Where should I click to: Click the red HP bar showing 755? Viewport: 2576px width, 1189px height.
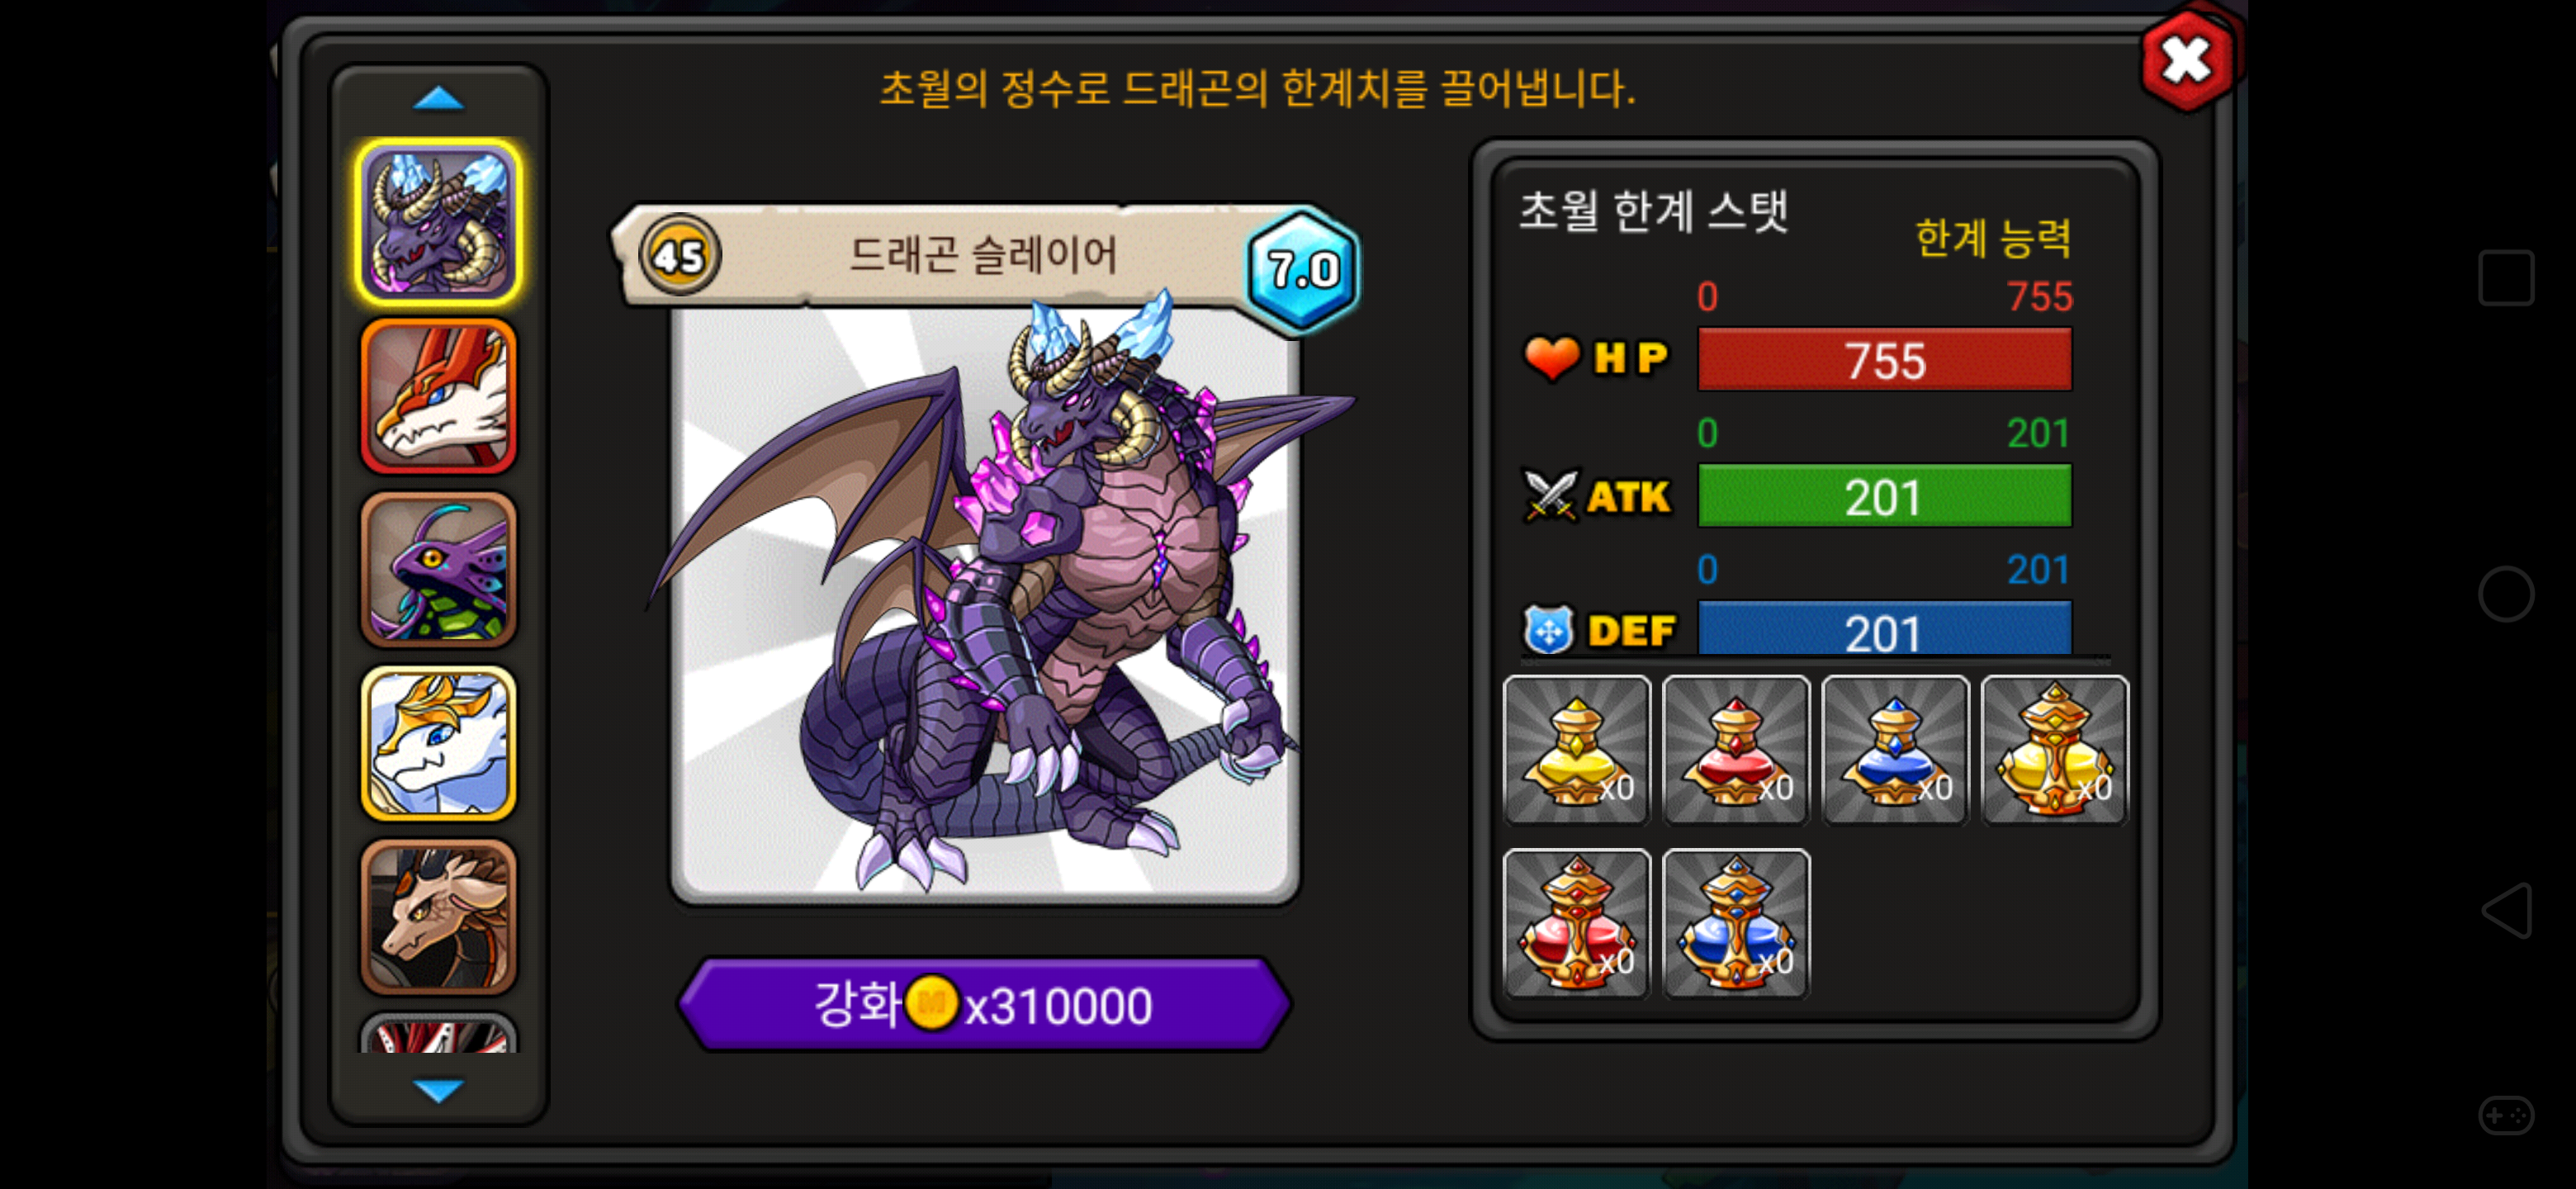click(x=1885, y=359)
